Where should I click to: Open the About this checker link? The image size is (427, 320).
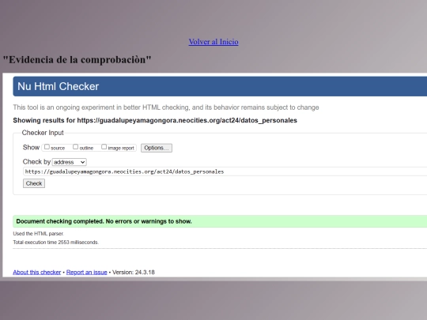point(36,272)
